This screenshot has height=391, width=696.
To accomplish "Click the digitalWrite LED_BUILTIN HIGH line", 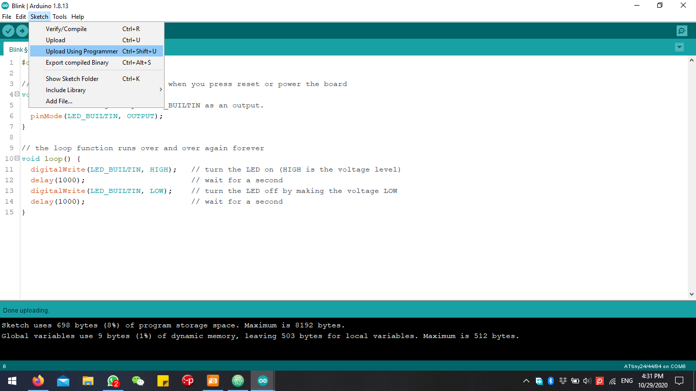I will coord(103,170).
